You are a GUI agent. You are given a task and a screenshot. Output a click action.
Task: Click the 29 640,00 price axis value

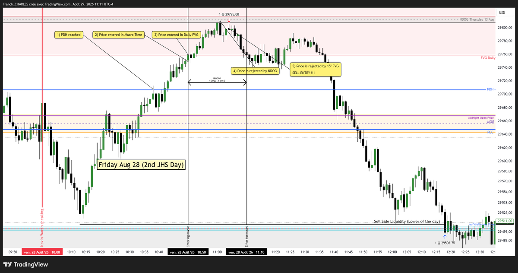pos(505,134)
